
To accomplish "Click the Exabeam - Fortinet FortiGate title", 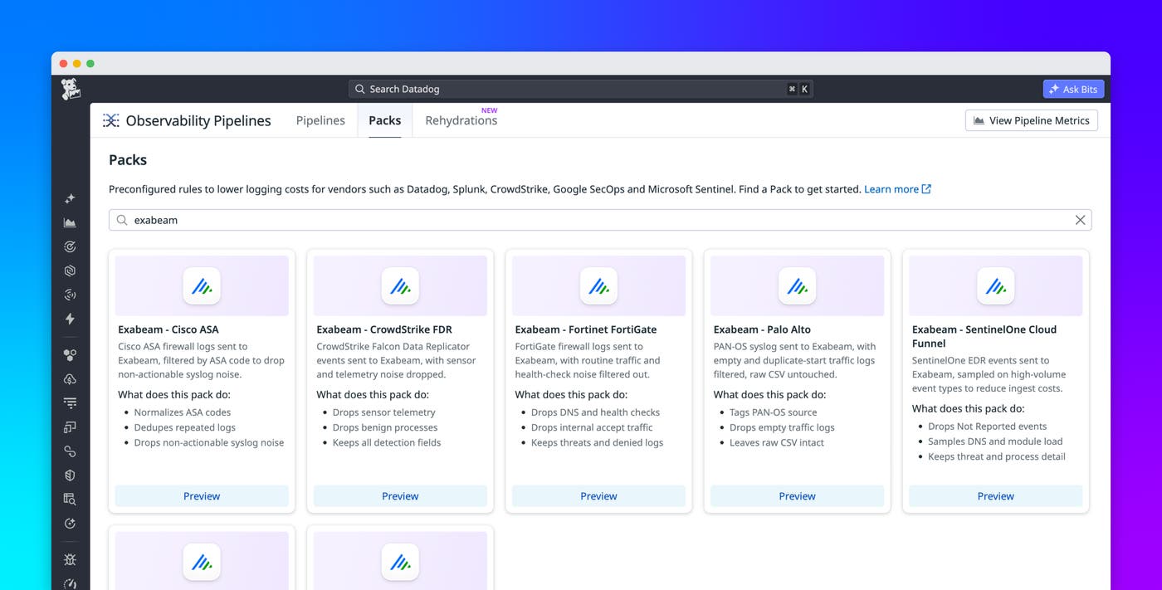I will point(586,329).
